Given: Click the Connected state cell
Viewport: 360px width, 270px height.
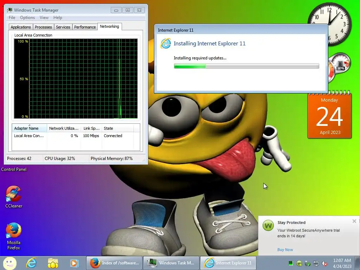Looking at the screenshot, I should coord(113,136).
